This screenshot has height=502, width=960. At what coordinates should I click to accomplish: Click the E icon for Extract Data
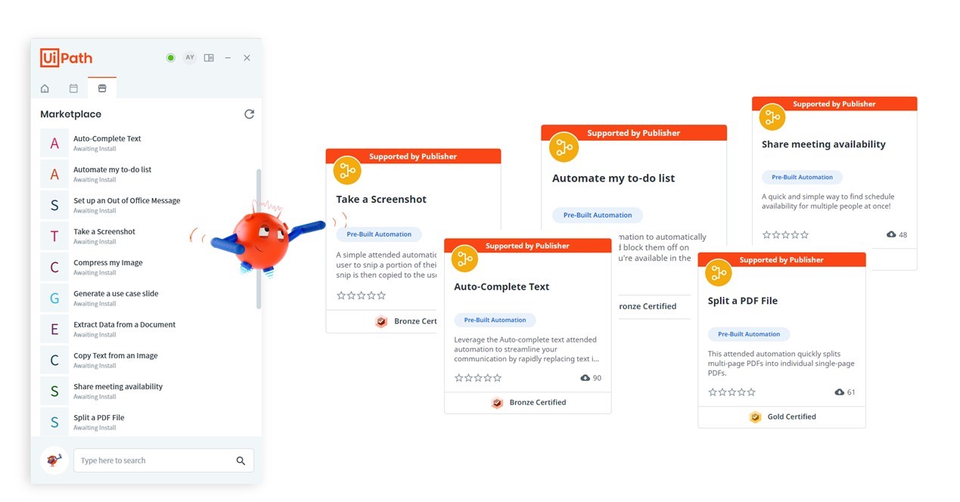click(54, 329)
